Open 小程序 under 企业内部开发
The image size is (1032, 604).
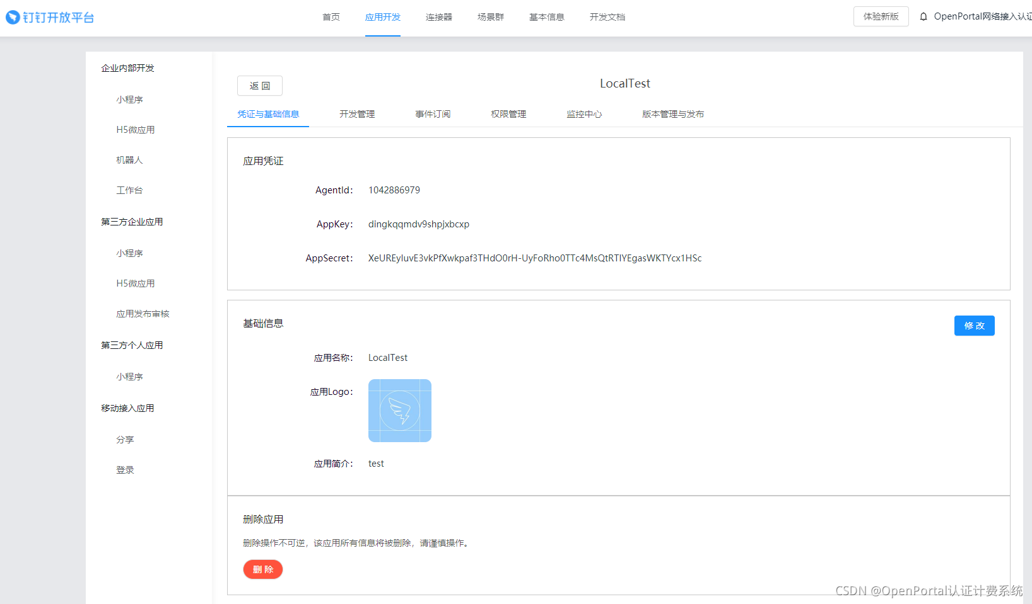[129, 100]
